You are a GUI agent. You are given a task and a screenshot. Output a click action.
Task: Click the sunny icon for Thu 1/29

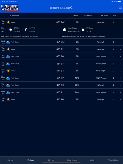tap(8, 49)
